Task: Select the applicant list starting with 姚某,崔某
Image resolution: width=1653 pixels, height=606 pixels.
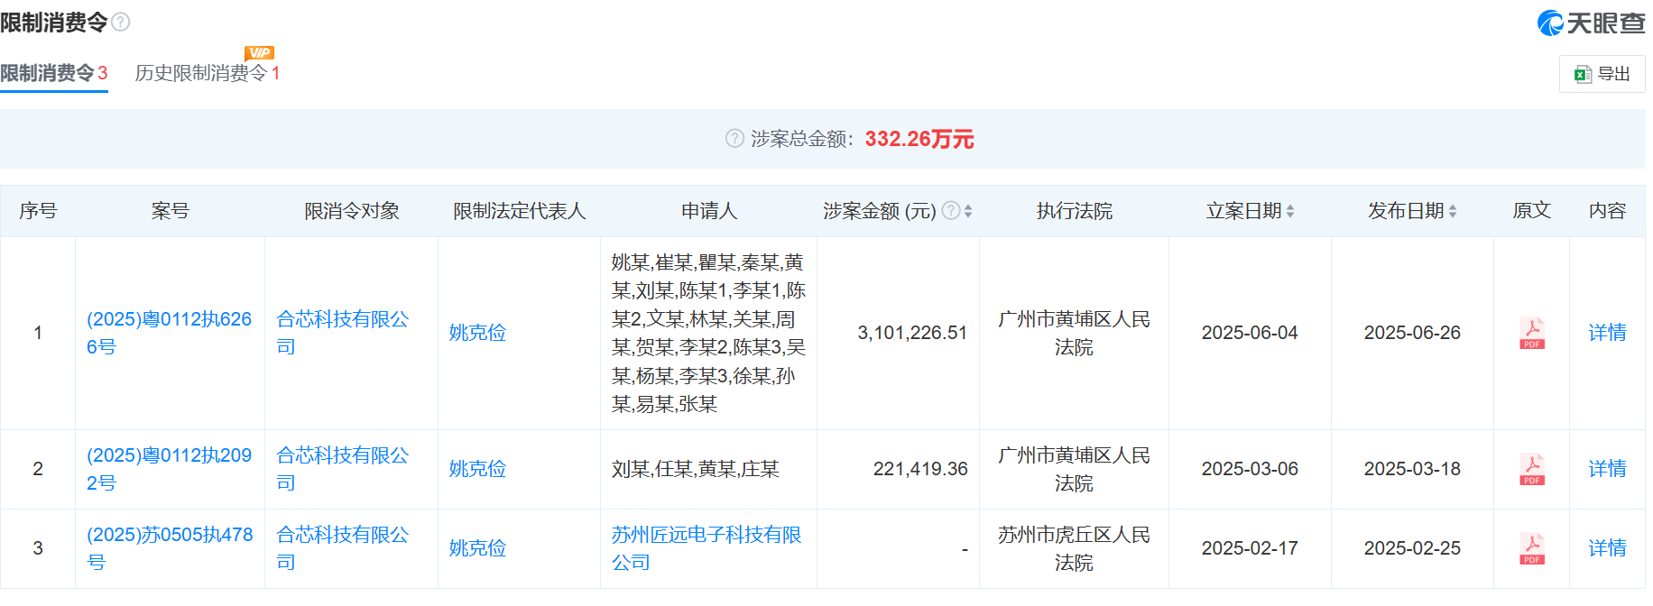Action: pyautogui.click(x=708, y=333)
